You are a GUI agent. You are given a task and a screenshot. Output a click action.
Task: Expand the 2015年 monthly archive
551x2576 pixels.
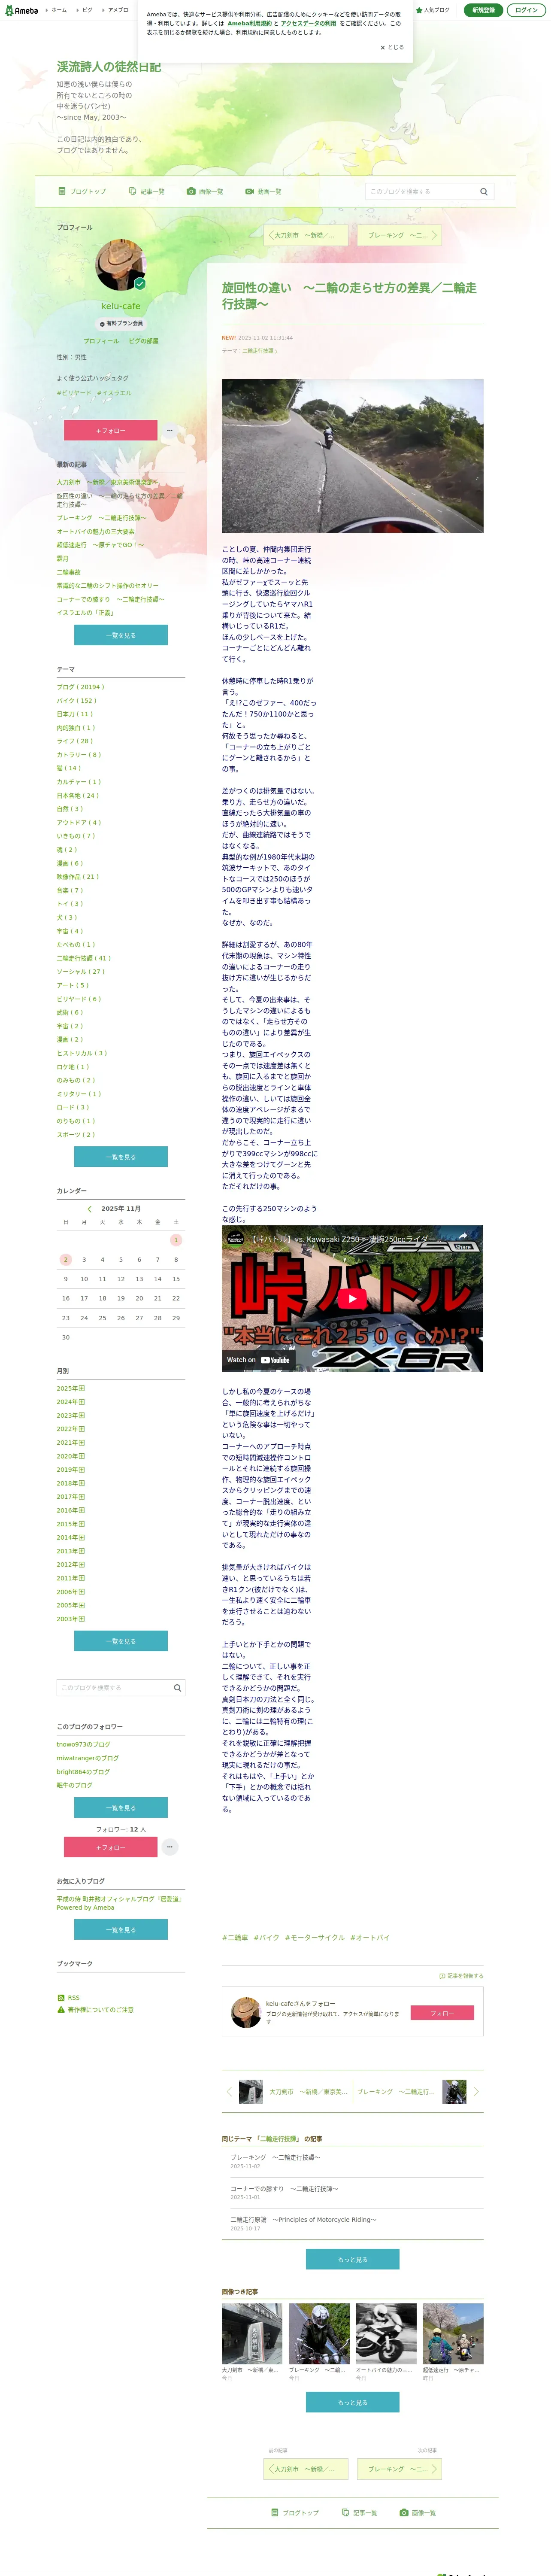point(82,1524)
